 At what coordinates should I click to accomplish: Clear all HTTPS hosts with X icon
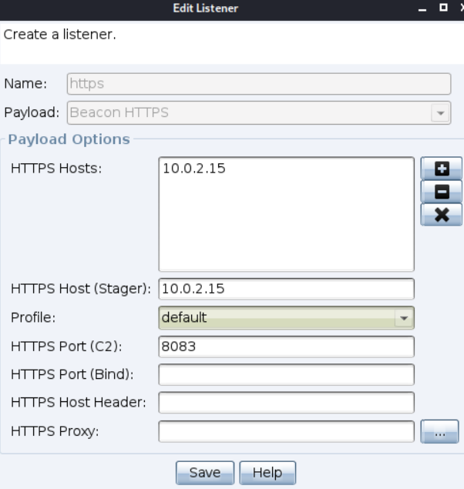tap(441, 215)
